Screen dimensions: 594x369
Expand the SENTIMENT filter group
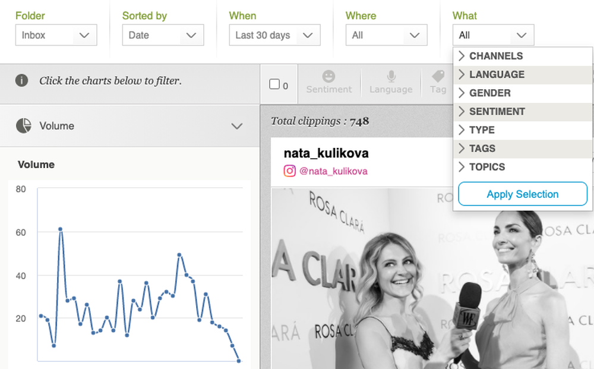point(497,111)
